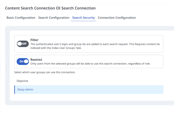The image size is (174, 117).
Task: Deselect the 3Sixty Admin user group
Action: click(x=25, y=89)
